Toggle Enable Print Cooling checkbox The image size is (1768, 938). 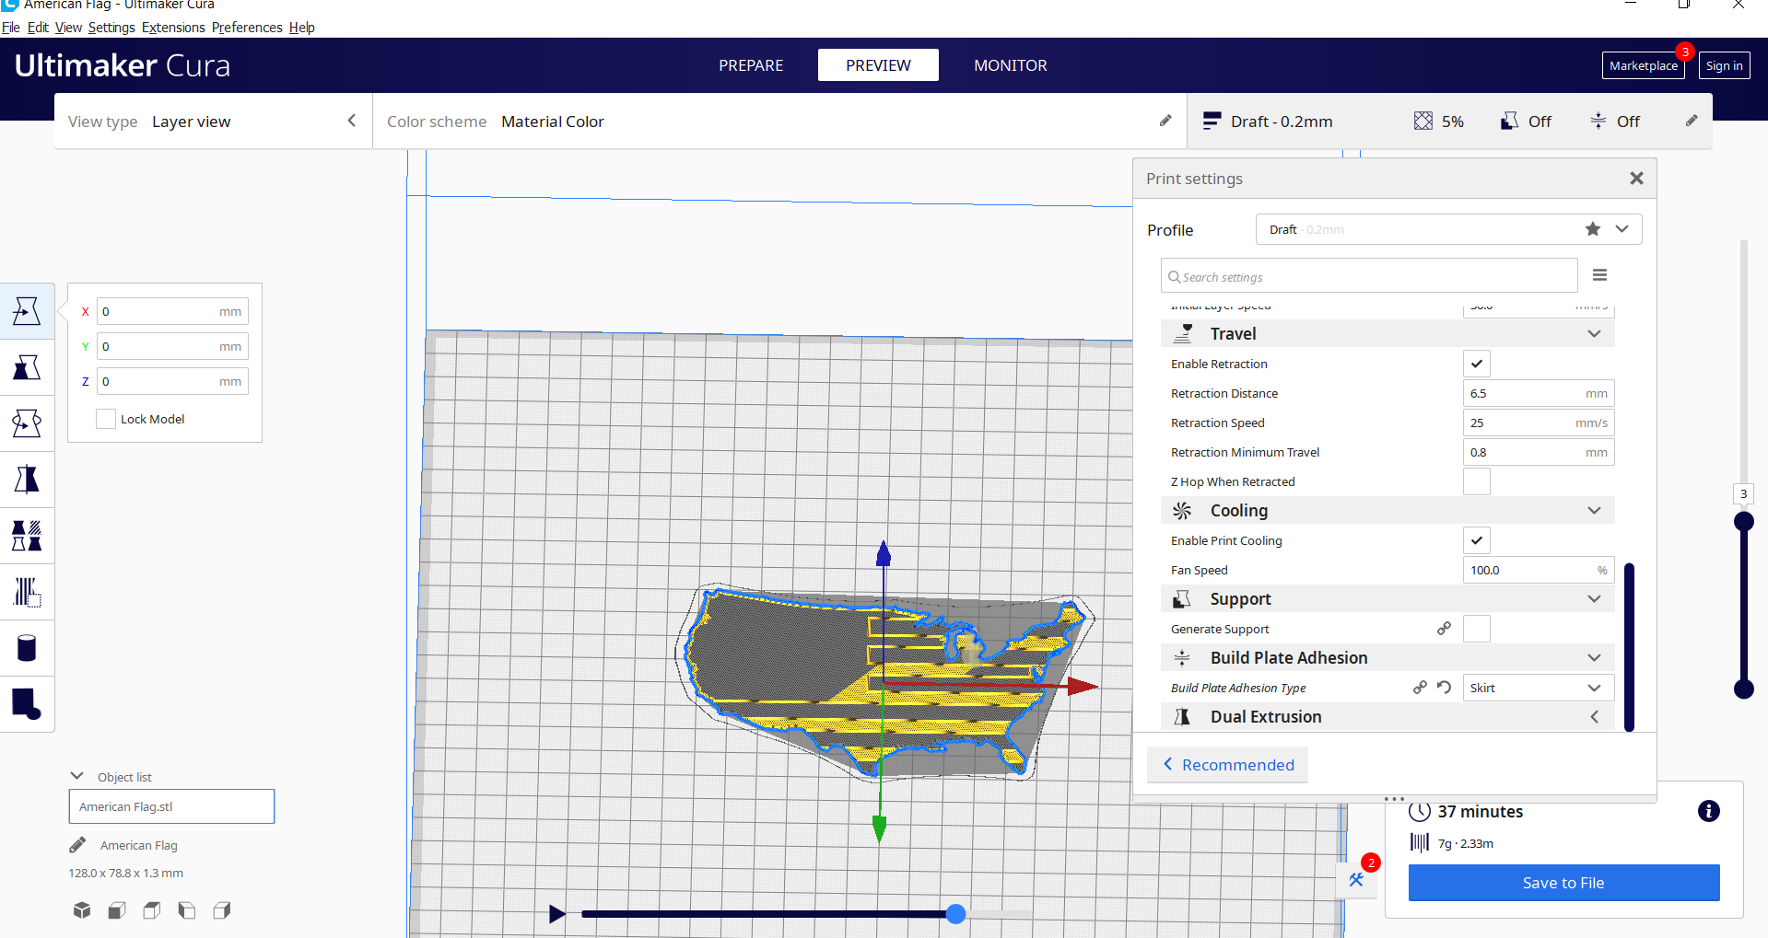coord(1477,540)
